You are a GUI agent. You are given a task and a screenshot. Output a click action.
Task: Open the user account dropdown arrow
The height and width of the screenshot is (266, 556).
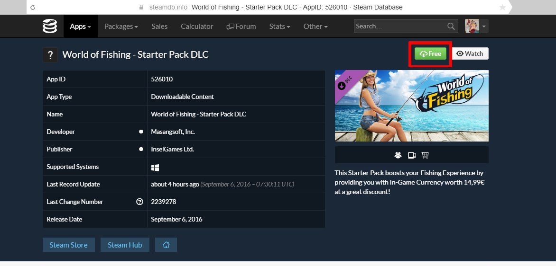tap(484, 26)
